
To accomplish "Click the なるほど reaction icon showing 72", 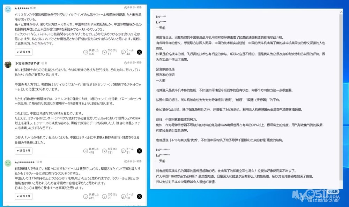I will [104, 196].
